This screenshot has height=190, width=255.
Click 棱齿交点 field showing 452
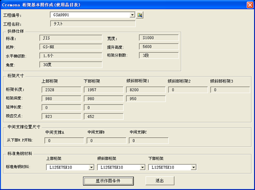point(103,116)
